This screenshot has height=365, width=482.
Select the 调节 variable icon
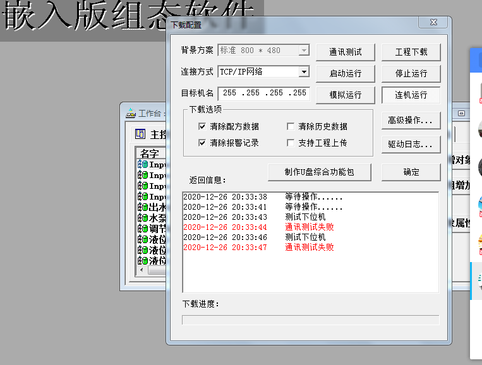pos(143,229)
